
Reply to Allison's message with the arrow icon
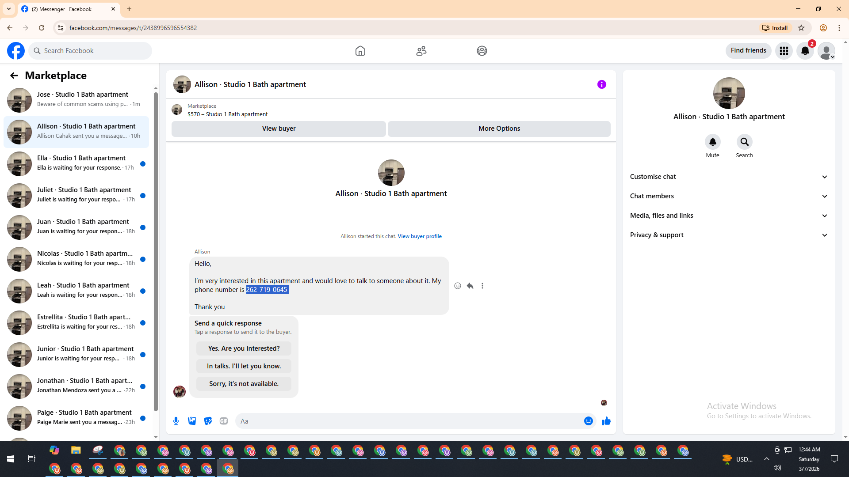point(470,286)
